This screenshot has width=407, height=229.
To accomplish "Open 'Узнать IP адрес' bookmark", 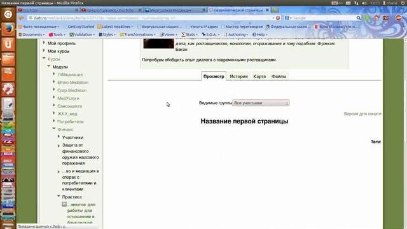I will coord(202,27).
